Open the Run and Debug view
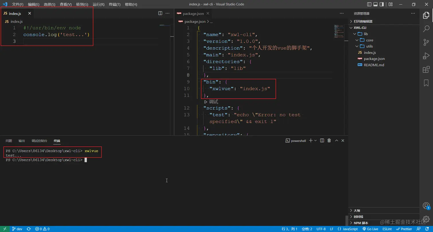Image resolution: width=433 pixels, height=232 pixels. [x=426, y=56]
